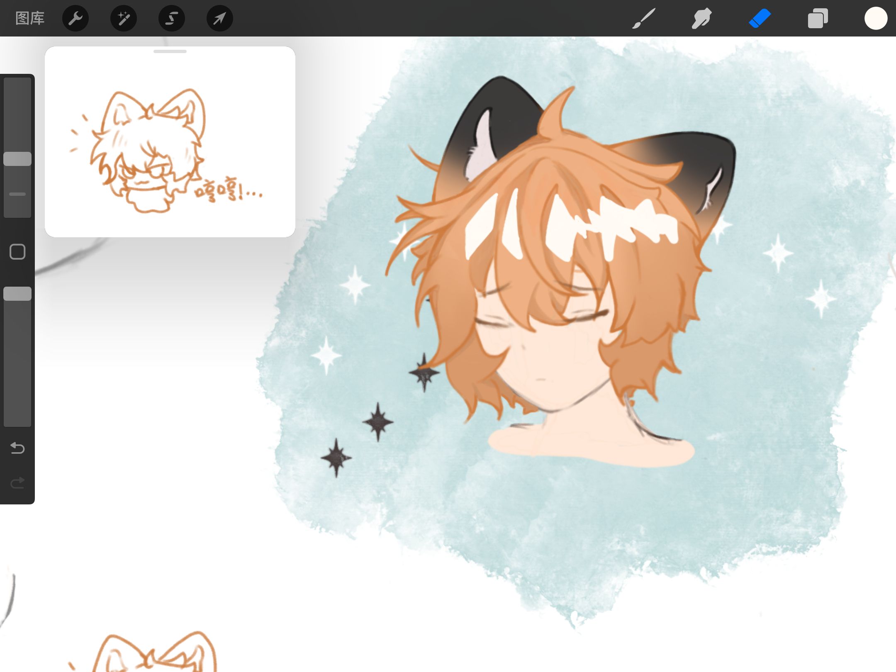
Task: Click a dark four-point star on canvas
Action: pos(377,422)
